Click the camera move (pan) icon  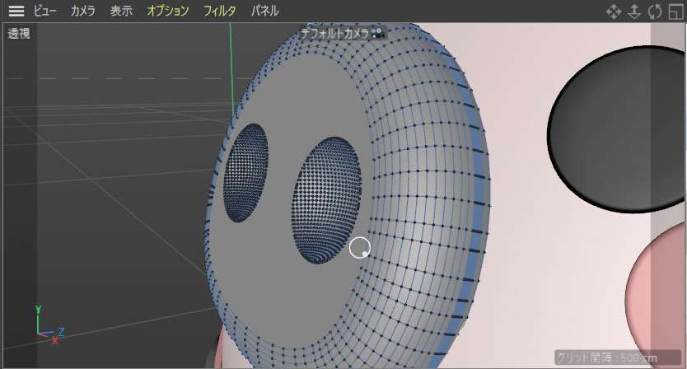tap(613, 12)
